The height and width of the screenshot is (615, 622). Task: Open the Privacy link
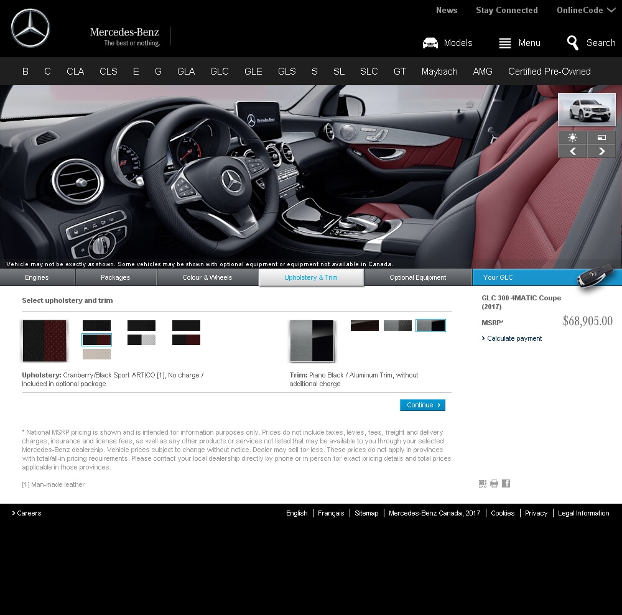[x=536, y=513]
